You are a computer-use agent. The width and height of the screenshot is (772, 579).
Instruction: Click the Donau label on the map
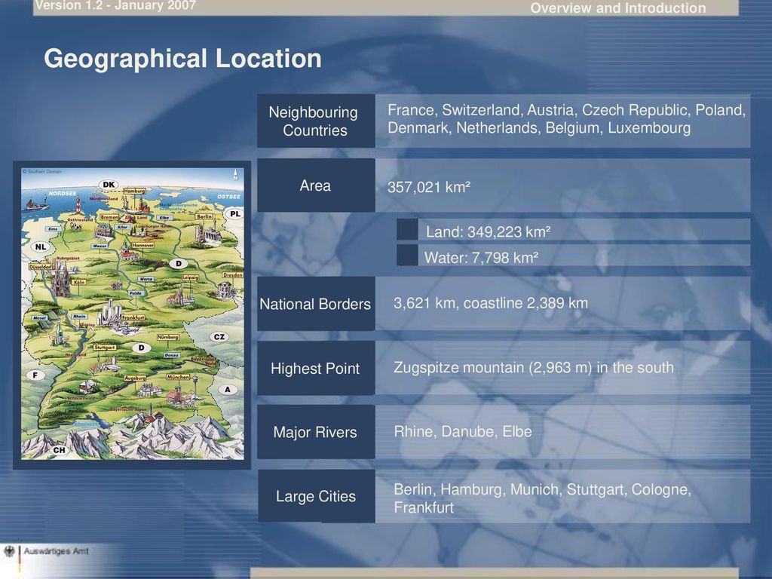pos(172,355)
